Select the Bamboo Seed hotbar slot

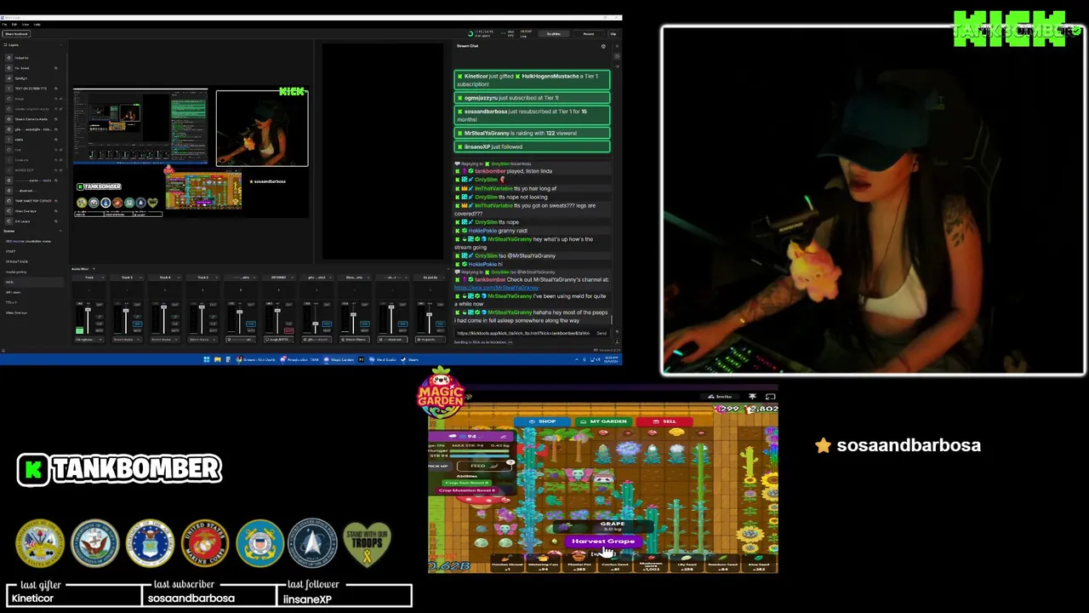click(x=722, y=563)
